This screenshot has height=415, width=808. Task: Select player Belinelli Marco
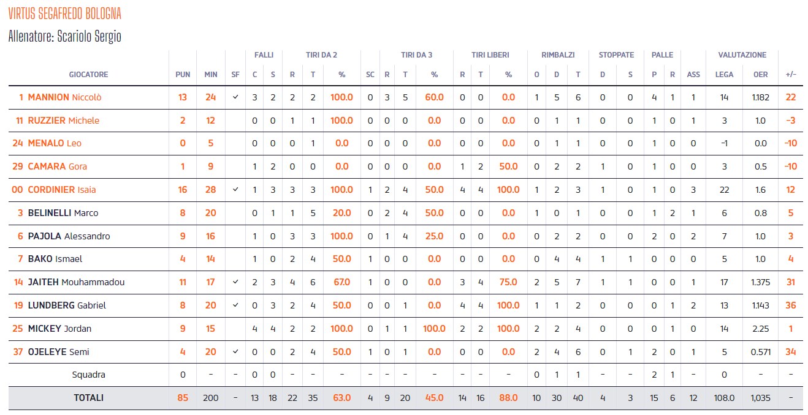(63, 213)
